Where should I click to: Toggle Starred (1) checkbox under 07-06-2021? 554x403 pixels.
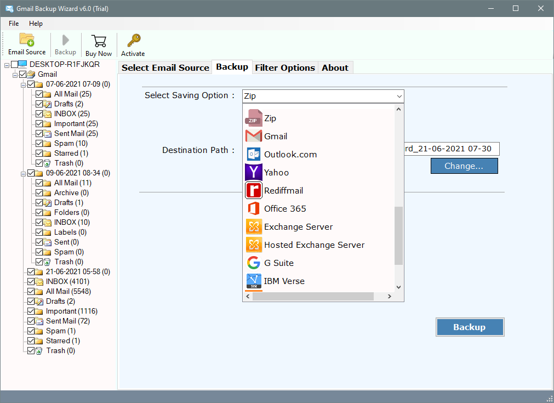[39, 154]
